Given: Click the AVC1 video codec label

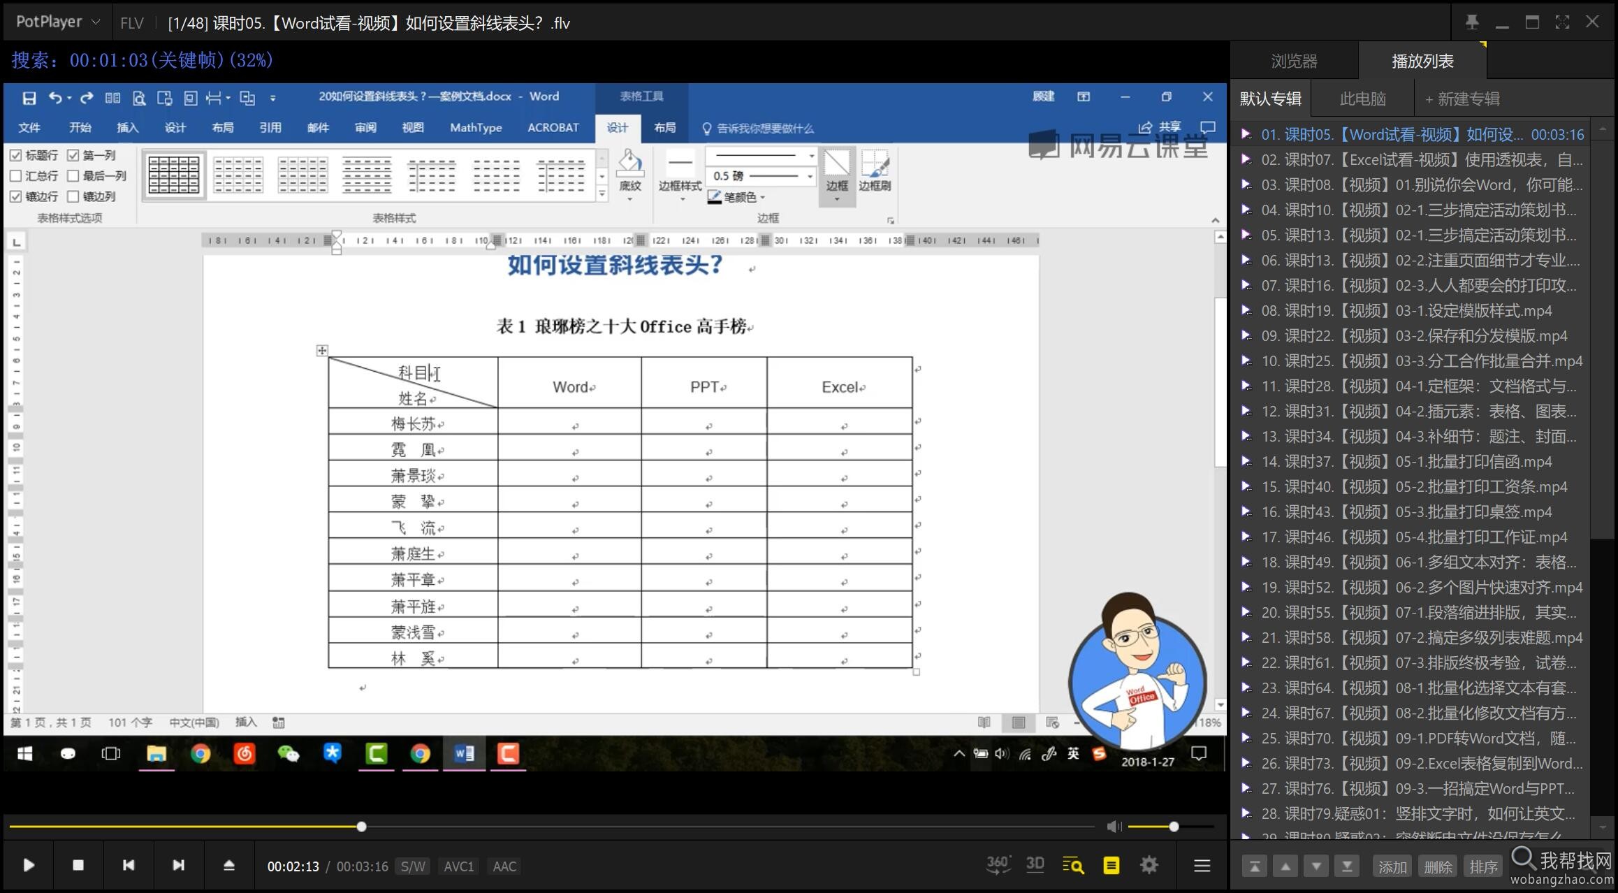Looking at the screenshot, I should pos(459,866).
